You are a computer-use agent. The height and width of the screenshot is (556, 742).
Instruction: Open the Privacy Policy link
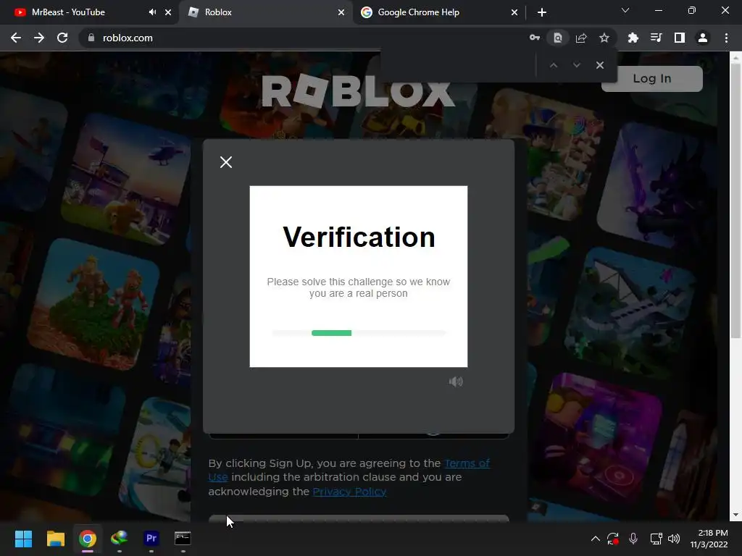[x=349, y=492]
